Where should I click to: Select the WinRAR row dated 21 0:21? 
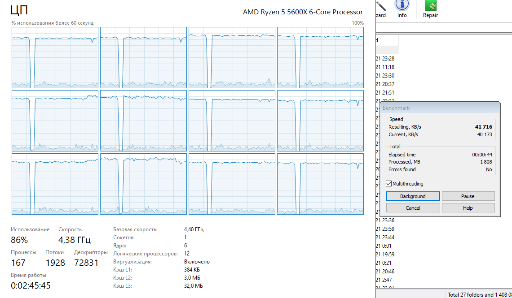[384, 263]
